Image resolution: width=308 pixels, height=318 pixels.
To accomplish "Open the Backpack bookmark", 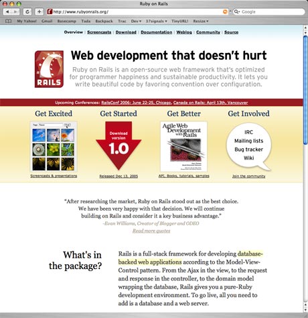I will [x=104, y=21].
